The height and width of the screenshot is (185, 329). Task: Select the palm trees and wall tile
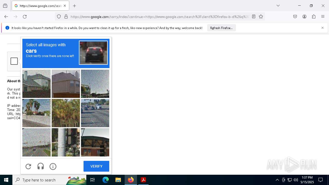tap(36, 113)
